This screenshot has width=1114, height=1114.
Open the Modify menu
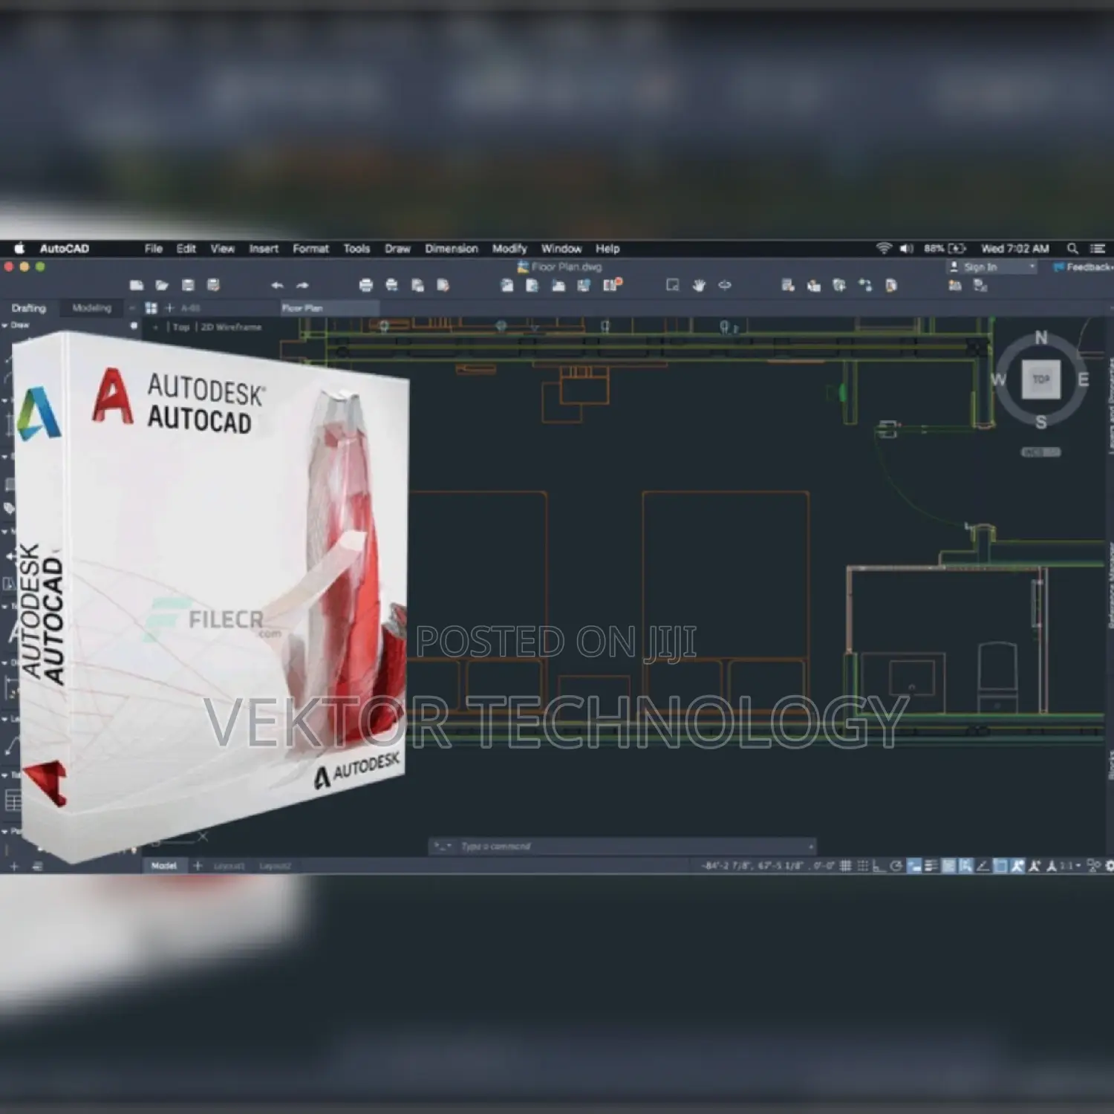click(x=509, y=249)
